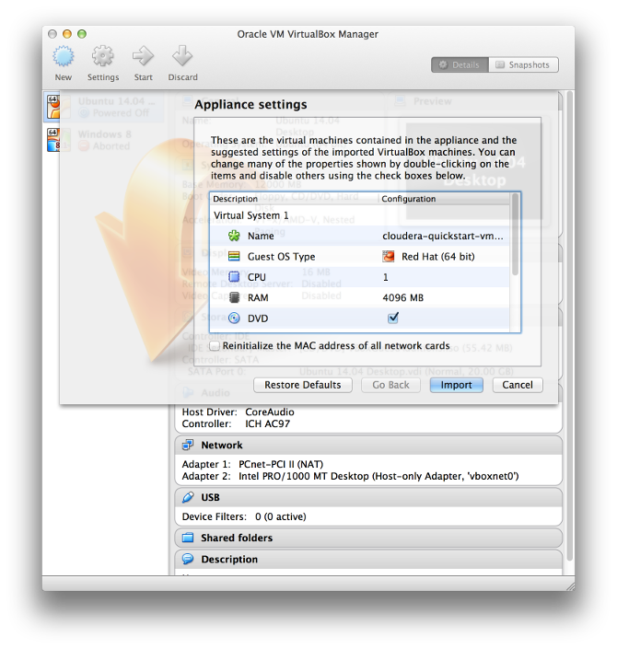
Task: Click the CPU count value 1
Action: [x=386, y=277]
